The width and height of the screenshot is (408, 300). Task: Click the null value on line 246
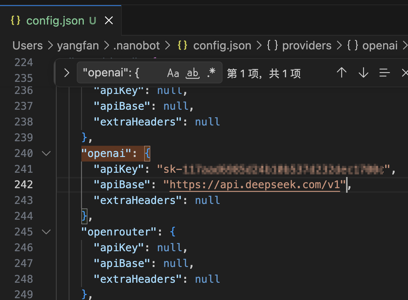[170, 248]
